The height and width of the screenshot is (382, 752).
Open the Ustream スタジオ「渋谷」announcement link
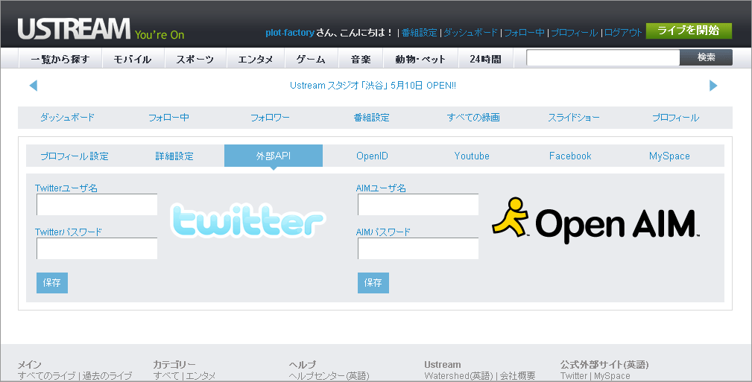(373, 86)
